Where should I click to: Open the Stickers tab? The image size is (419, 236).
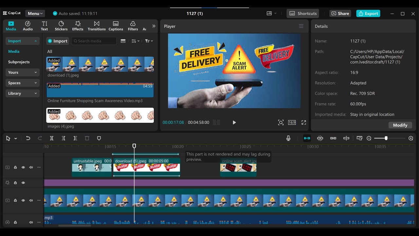61,26
